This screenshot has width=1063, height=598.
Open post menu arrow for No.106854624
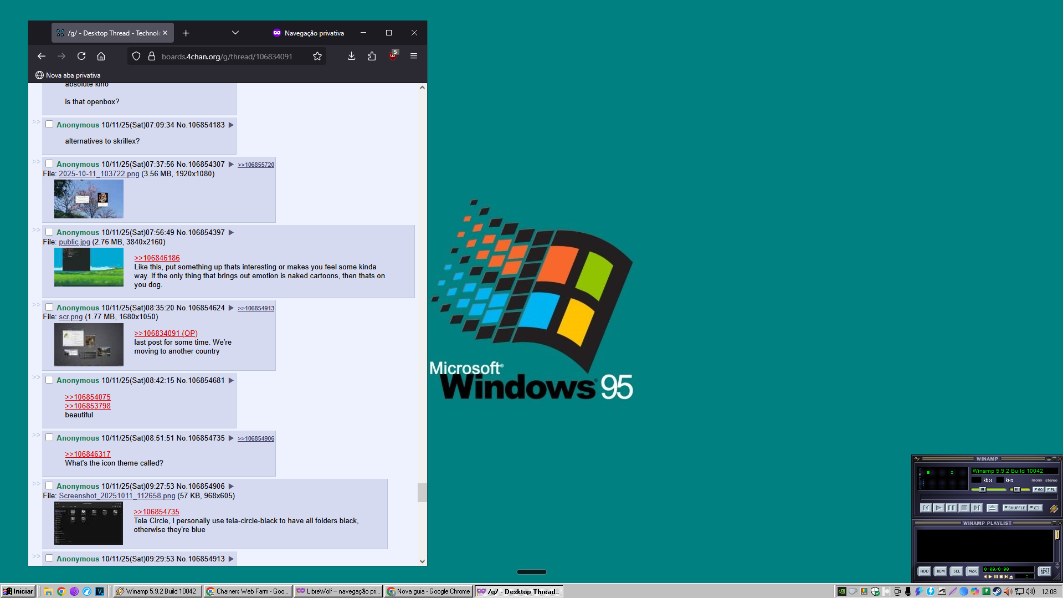click(x=231, y=308)
